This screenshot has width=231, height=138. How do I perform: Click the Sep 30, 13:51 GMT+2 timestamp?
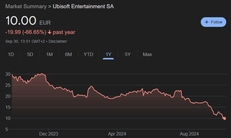(x=25, y=41)
